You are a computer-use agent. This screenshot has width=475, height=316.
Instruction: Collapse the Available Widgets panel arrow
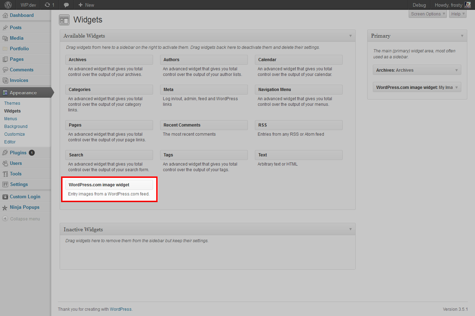click(x=350, y=36)
